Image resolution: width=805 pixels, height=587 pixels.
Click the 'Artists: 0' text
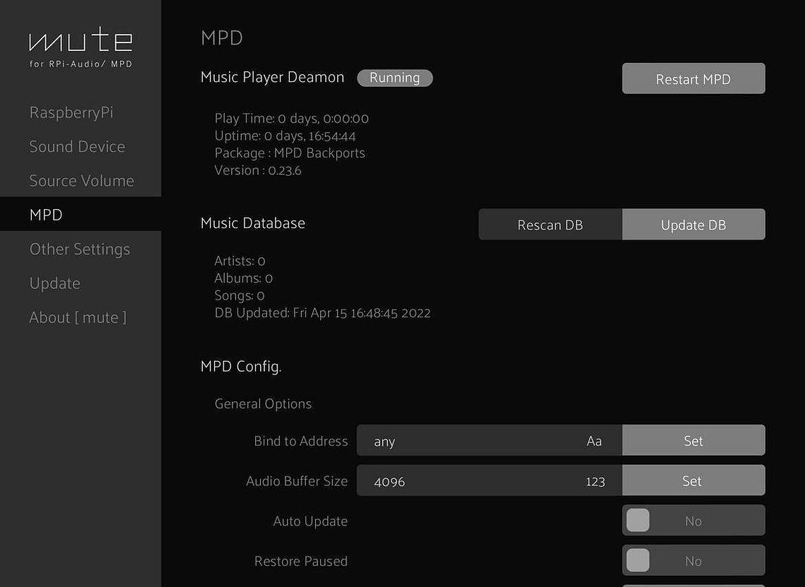(240, 261)
